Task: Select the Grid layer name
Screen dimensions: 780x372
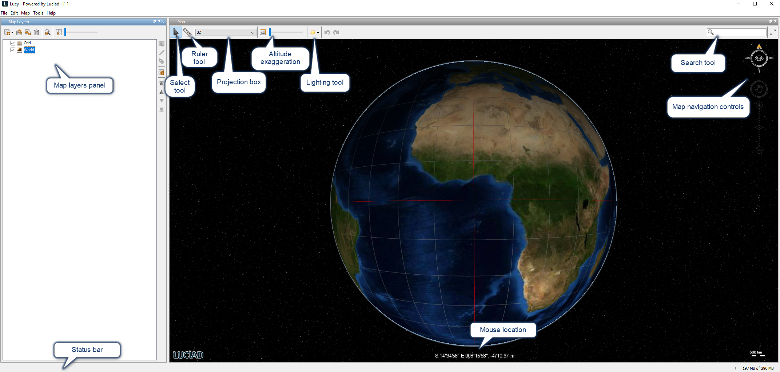Action: coord(27,43)
